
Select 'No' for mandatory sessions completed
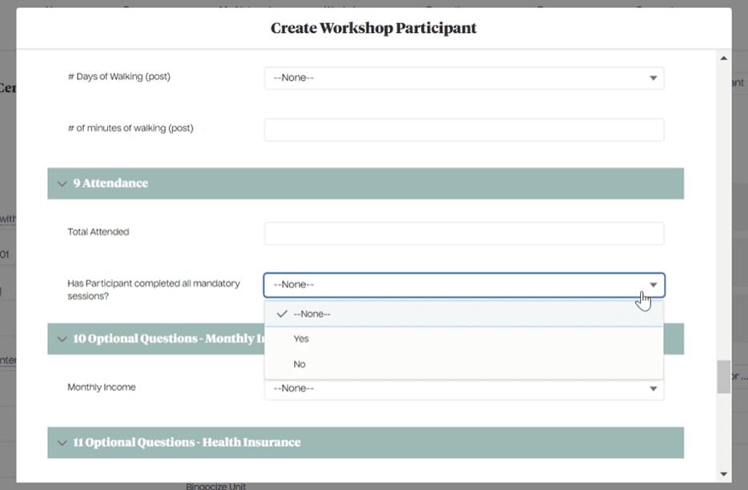(300, 363)
